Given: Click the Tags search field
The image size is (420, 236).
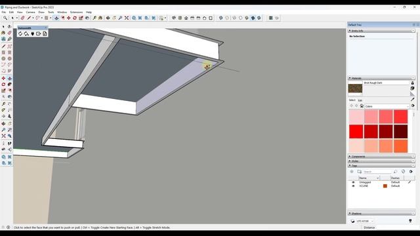Looking at the screenshot, I should pyautogui.click(x=377, y=172).
